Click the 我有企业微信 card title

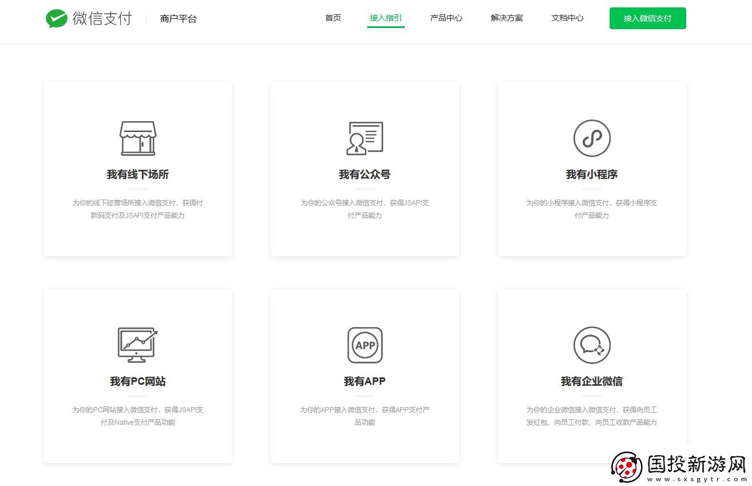591,381
